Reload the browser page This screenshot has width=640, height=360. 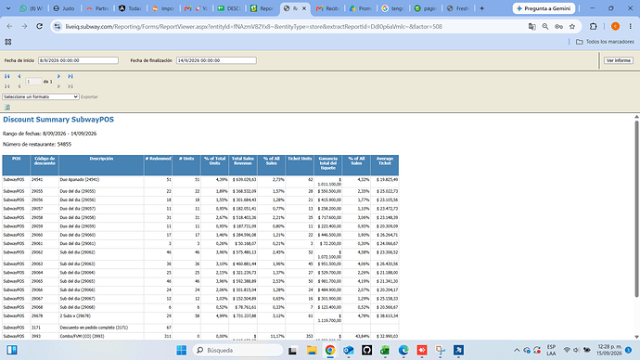tap(39, 26)
